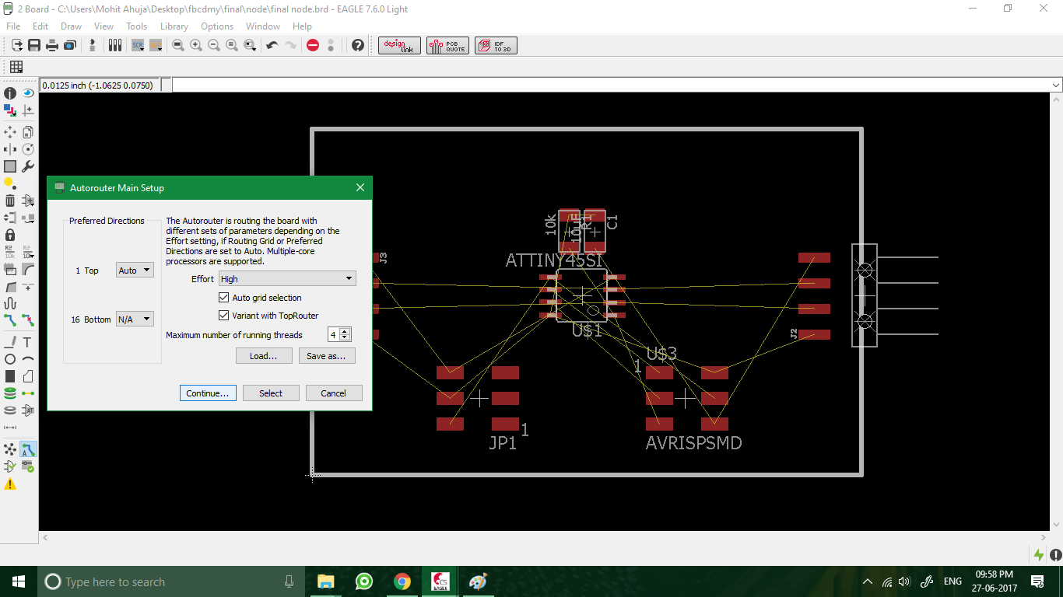The image size is (1063, 597).
Task: Run the DRC warning-triangle tool
Action: point(10,484)
